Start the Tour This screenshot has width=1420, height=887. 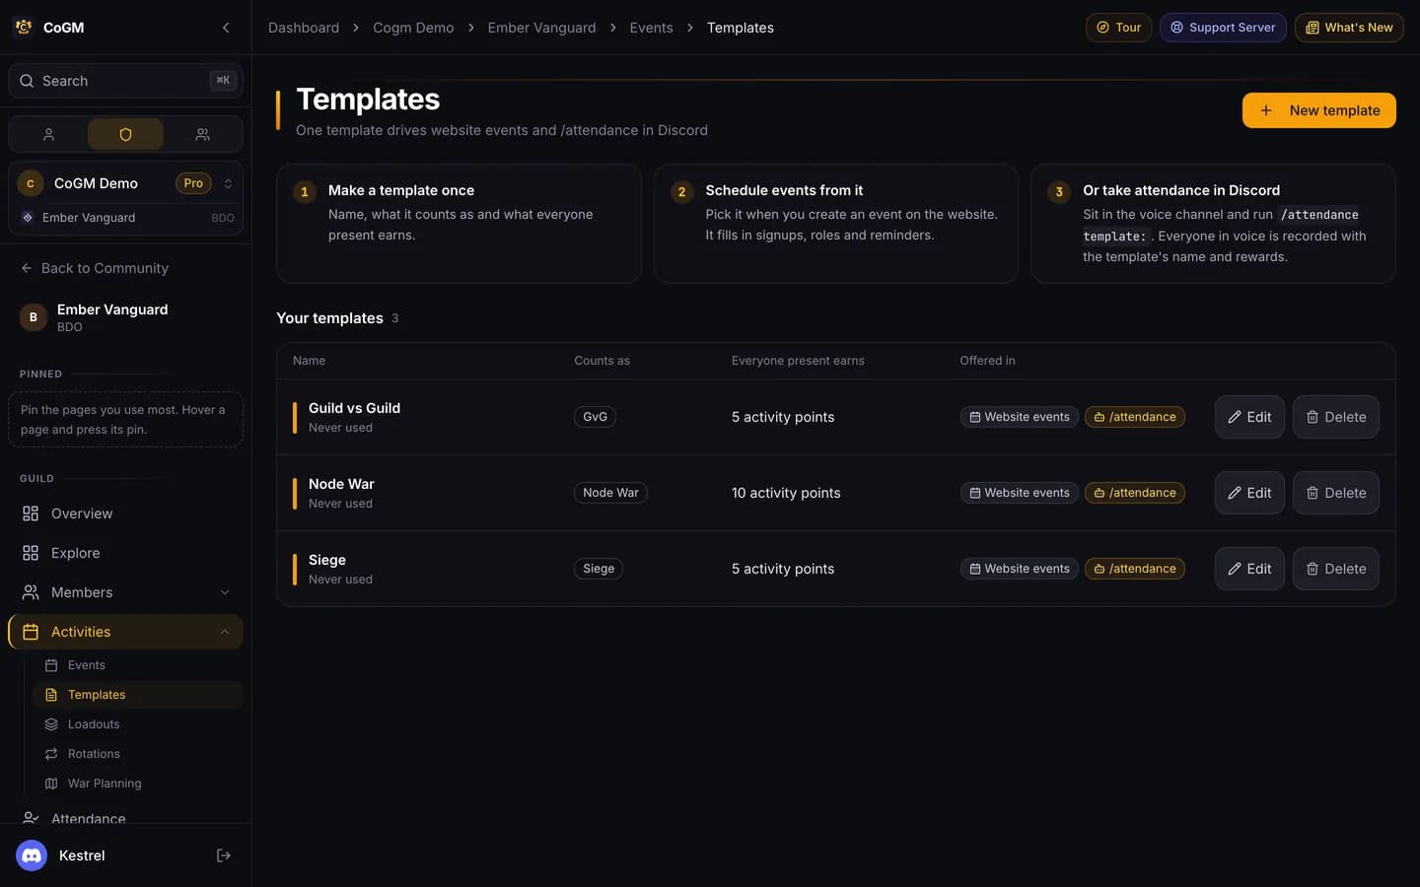click(x=1118, y=28)
